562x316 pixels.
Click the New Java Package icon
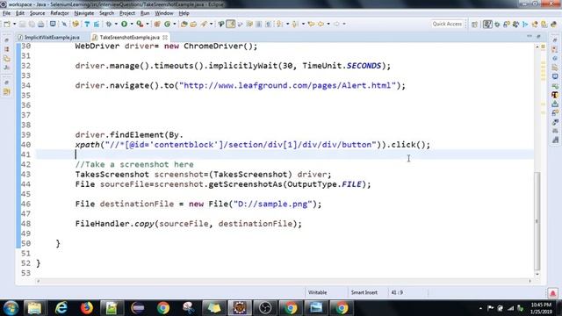[x=157, y=24]
